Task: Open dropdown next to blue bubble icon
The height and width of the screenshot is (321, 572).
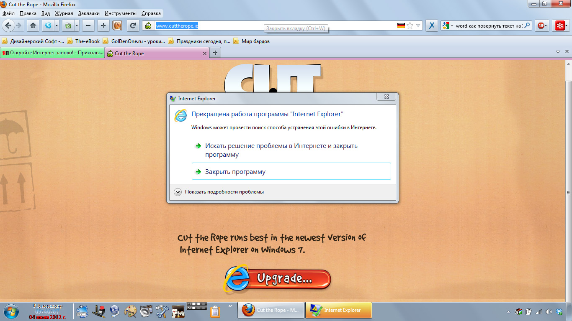Action: [x=56, y=25]
